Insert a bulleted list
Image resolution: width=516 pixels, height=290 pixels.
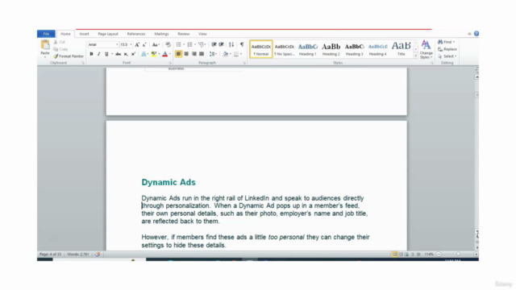point(179,44)
